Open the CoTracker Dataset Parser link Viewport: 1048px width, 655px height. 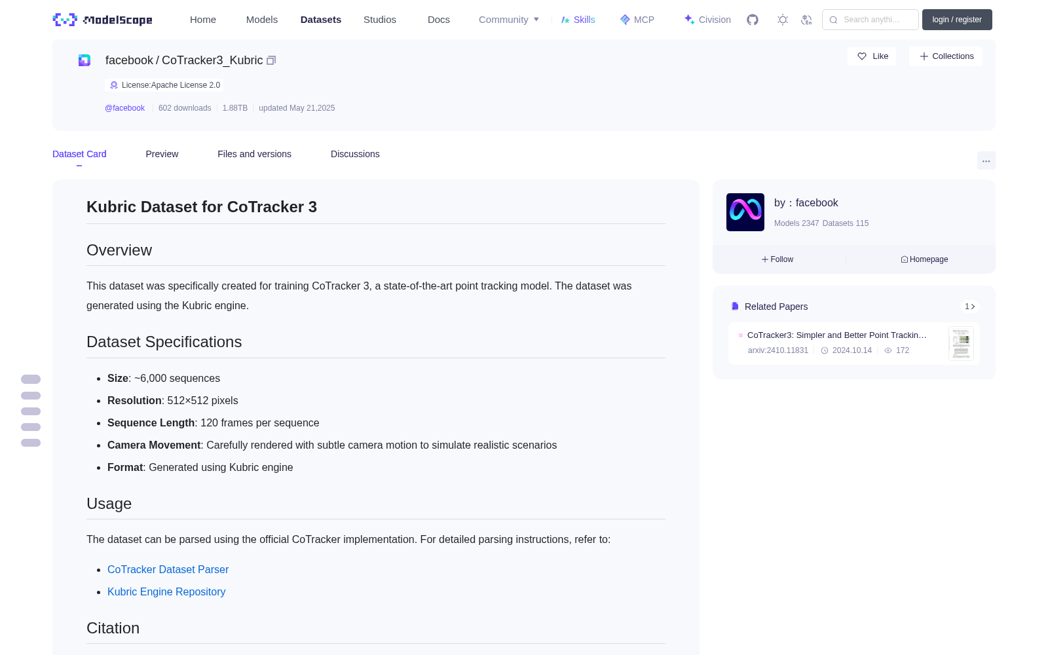(x=168, y=570)
